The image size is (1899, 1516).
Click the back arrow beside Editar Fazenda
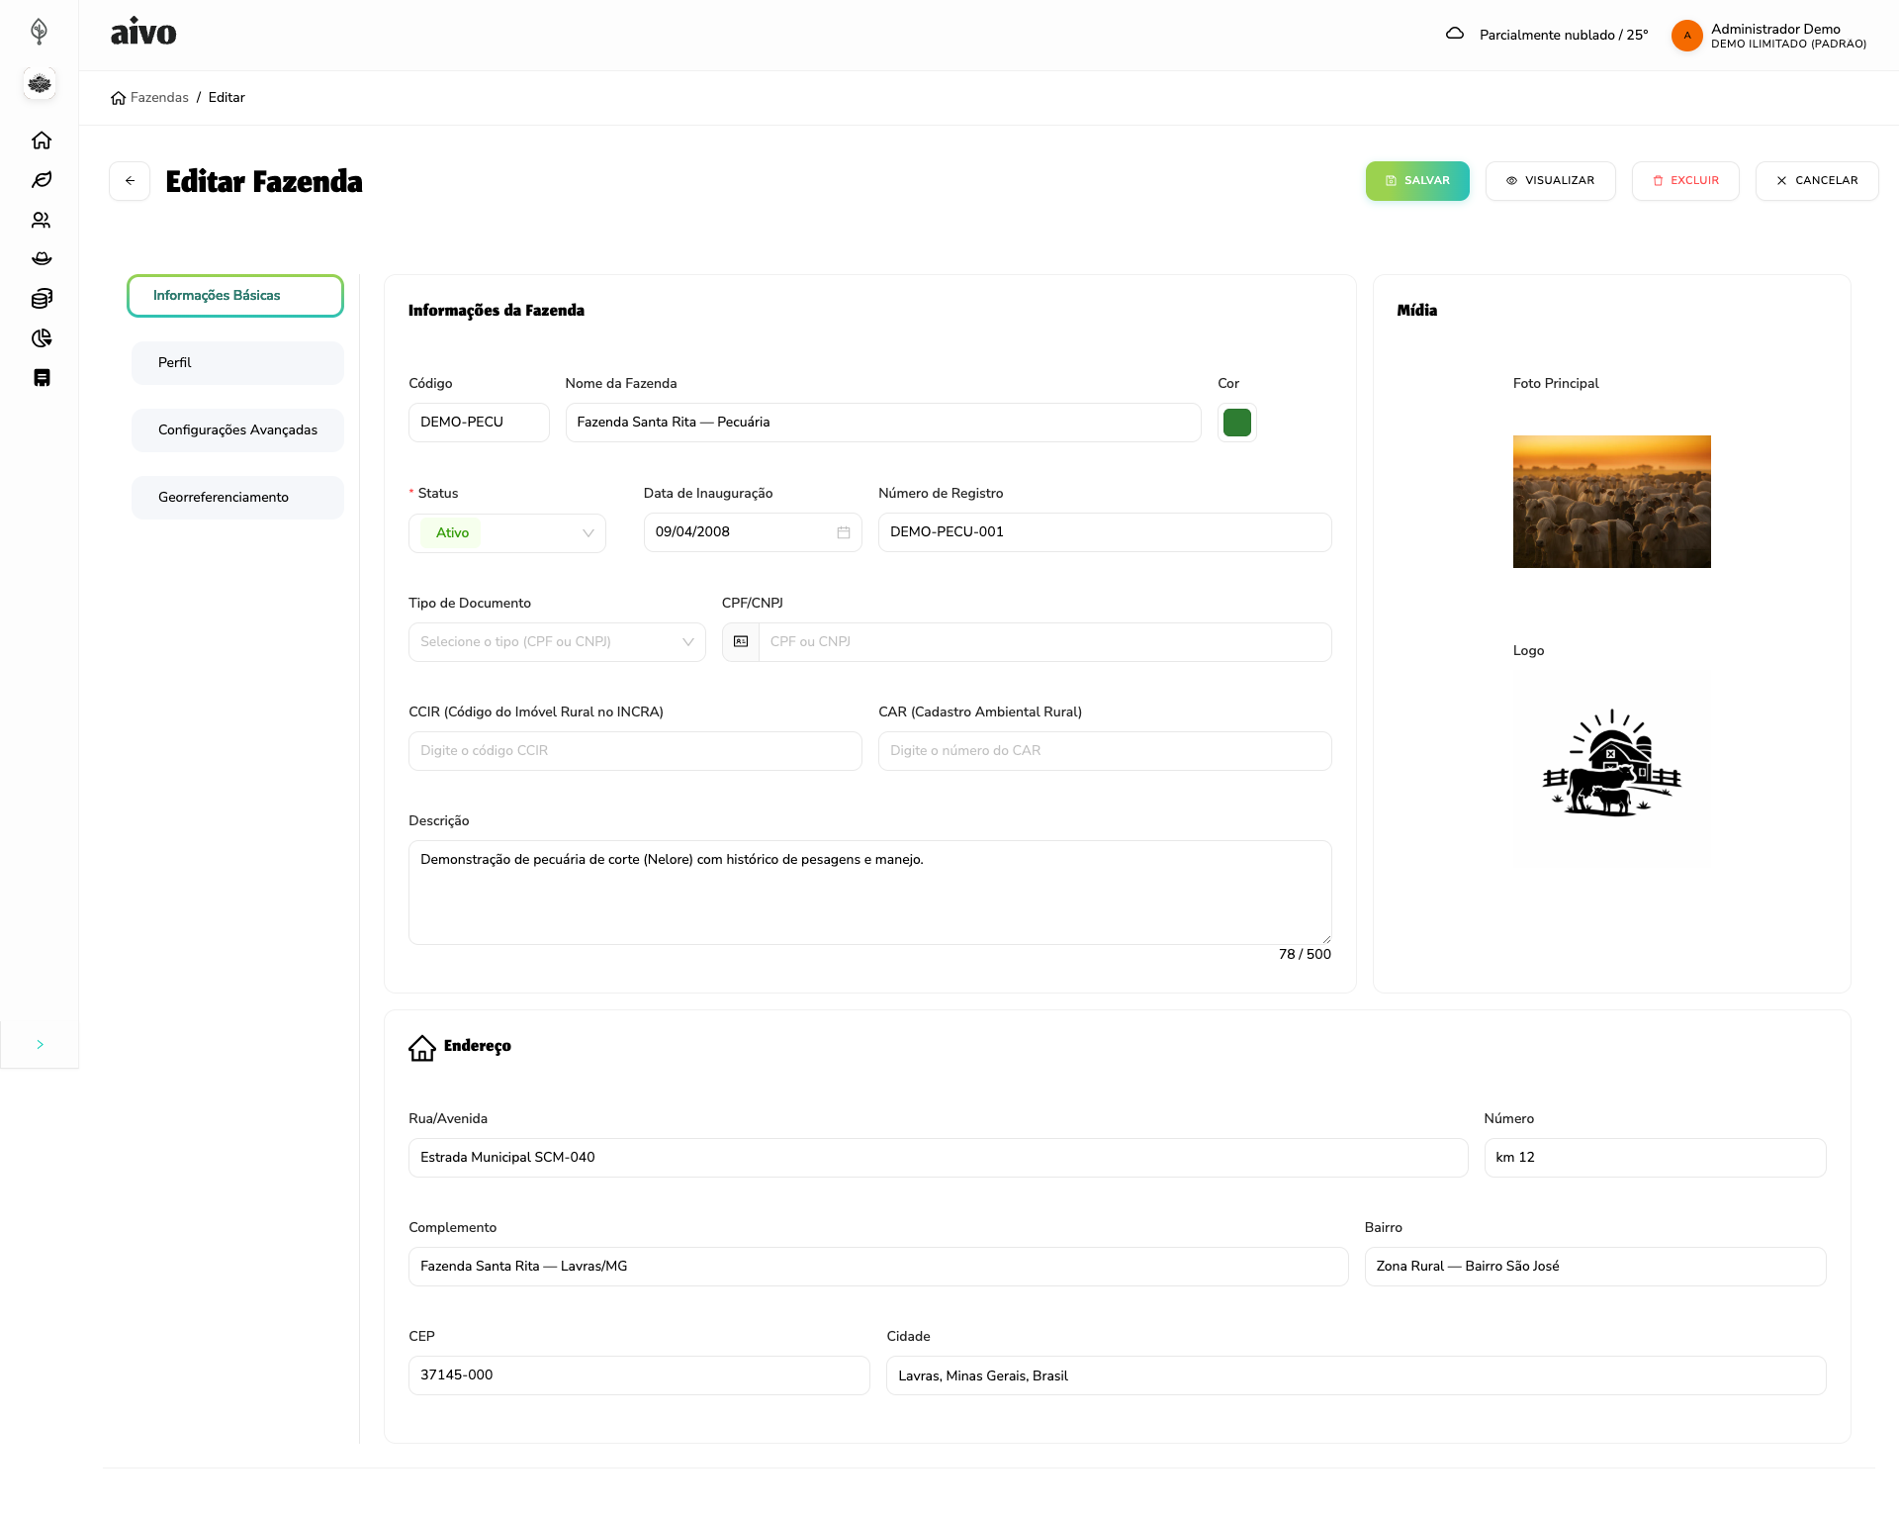click(130, 181)
